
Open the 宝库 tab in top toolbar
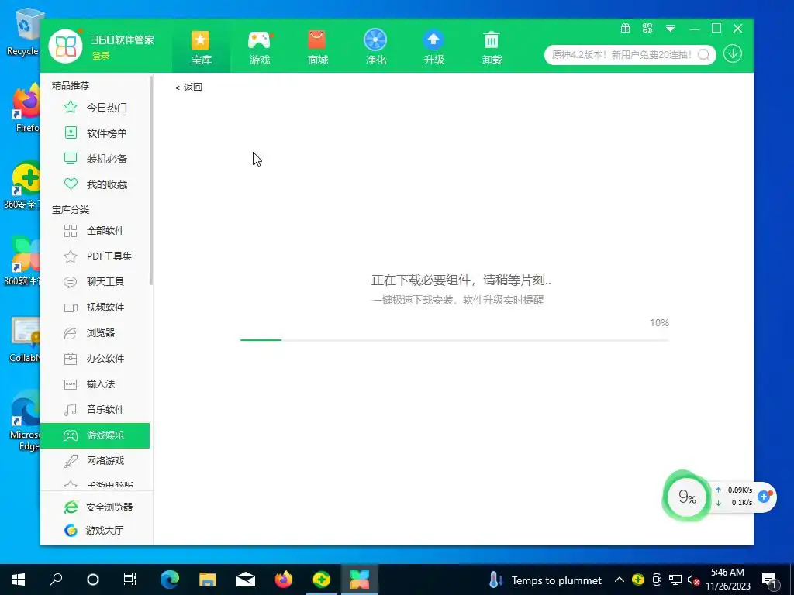[201, 48]
